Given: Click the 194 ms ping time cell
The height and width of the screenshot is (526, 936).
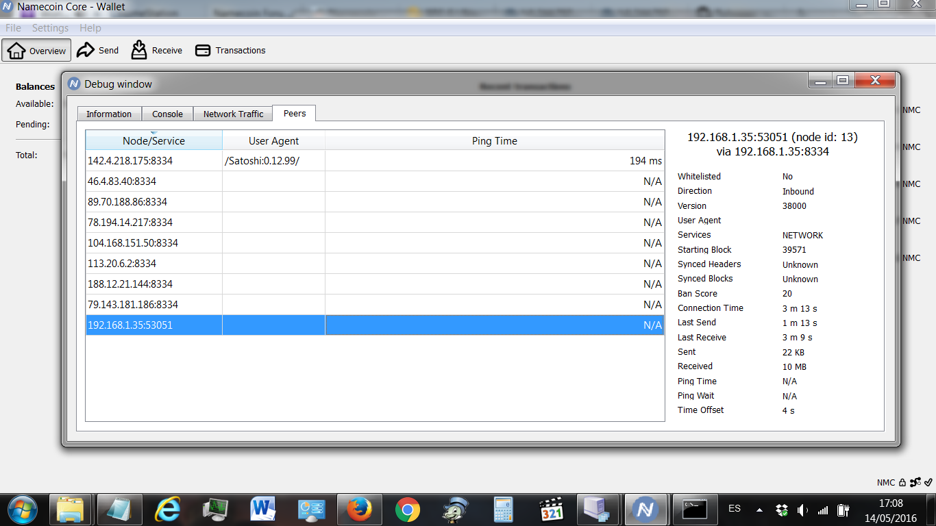Looking at the screenshot, I should 495,161.
